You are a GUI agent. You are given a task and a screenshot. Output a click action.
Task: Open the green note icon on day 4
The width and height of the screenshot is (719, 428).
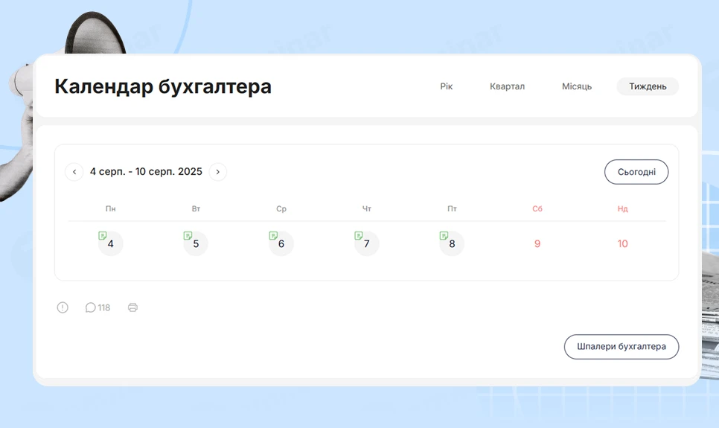pyautogui.click(x=102, y=236)
